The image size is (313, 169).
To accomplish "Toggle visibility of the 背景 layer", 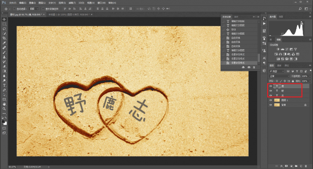I will (271, 105).
